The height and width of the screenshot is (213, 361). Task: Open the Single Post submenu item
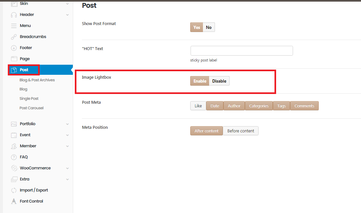(29, 99)
